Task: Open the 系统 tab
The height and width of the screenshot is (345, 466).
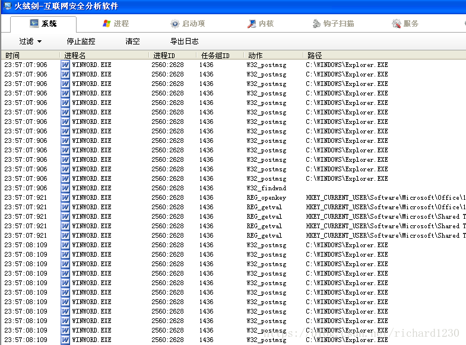Action: pos(43,24)
